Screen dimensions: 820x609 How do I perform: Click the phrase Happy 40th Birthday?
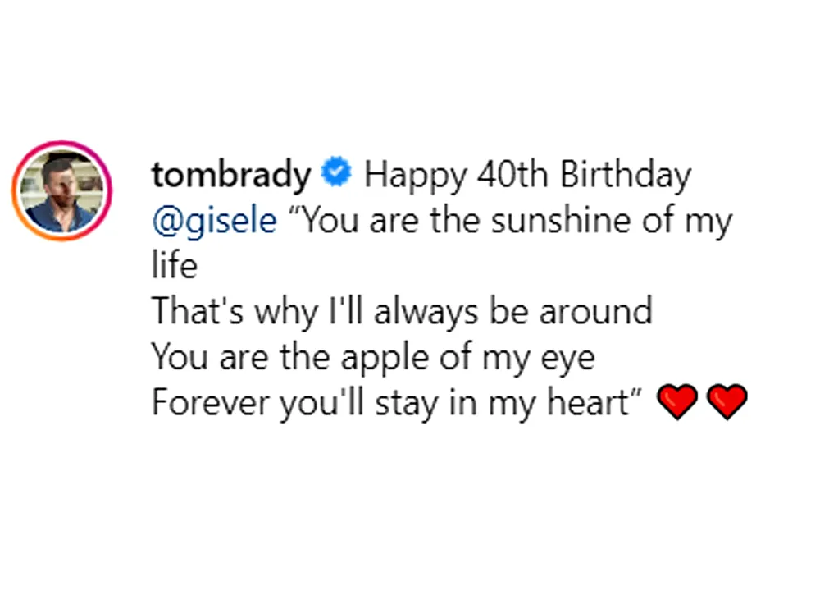pos(529,173)
